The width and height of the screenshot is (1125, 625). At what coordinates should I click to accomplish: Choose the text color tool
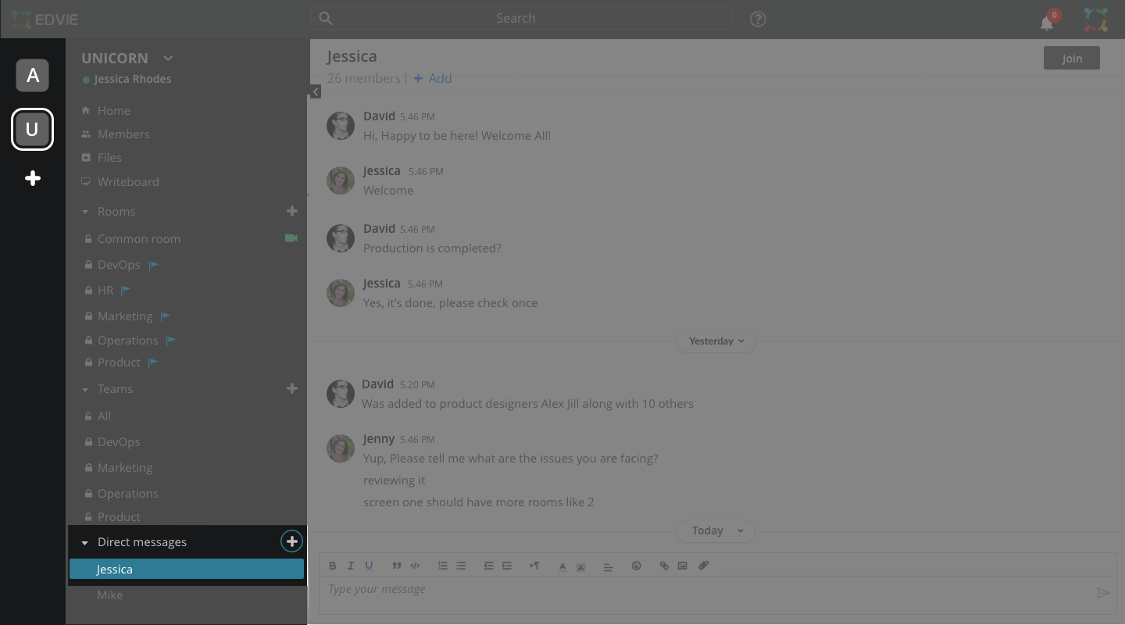point(562,566)
